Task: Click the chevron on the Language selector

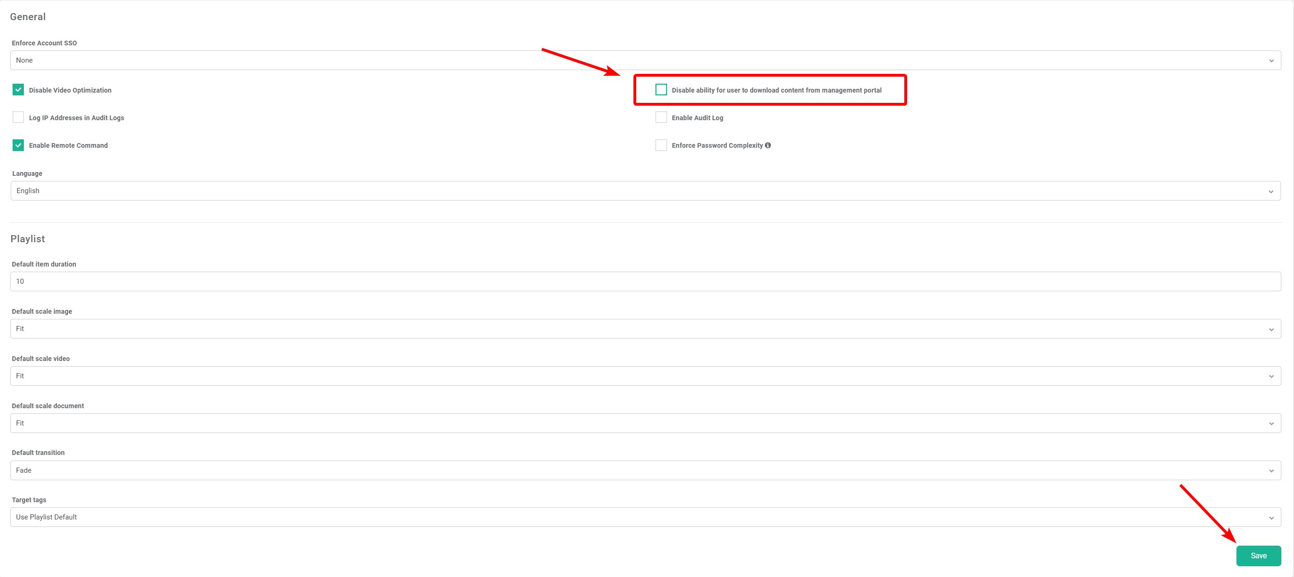Action: 1272,191
